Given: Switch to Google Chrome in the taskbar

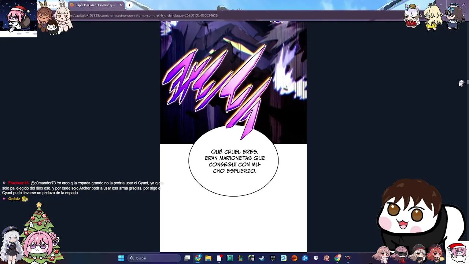Looking at the screenshot, I should [198, 258].
